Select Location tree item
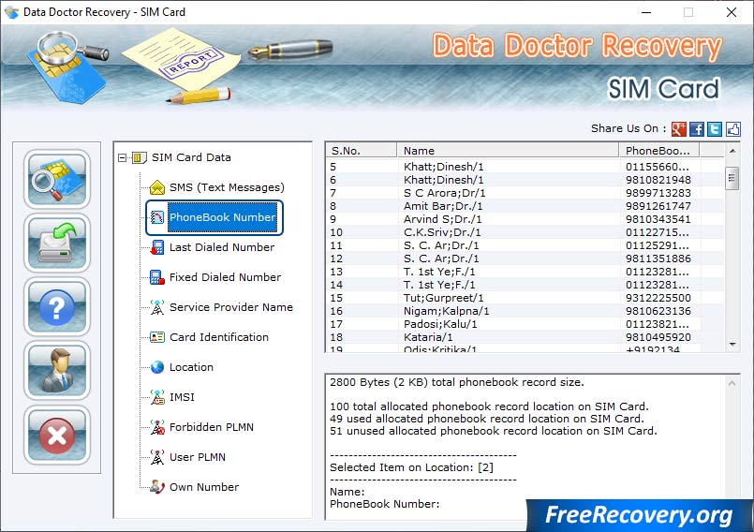The width and height of the screenshot is (754, 532). (191, 367)
